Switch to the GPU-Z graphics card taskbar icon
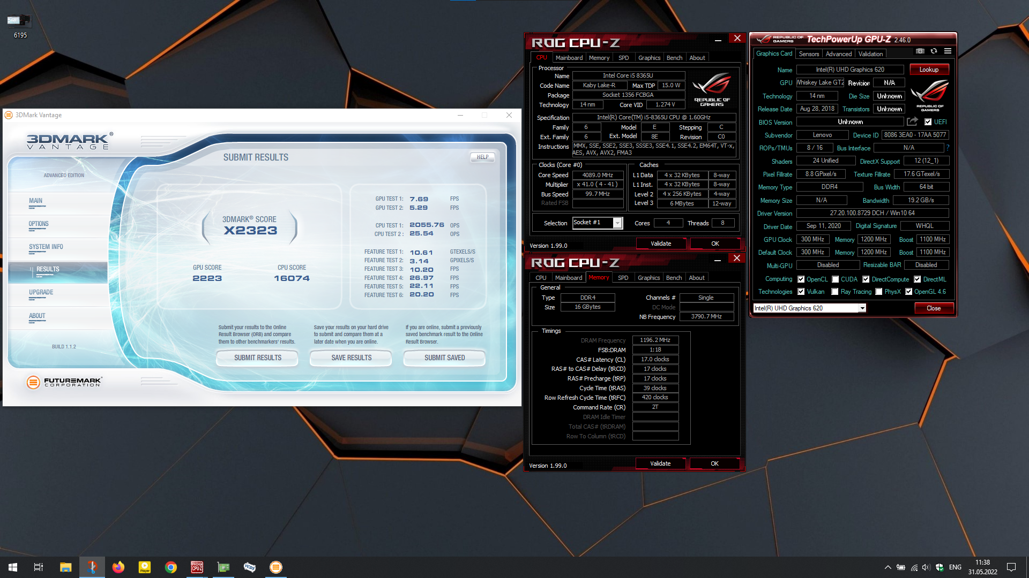The image size is (1029, 578). pos(223,567)
